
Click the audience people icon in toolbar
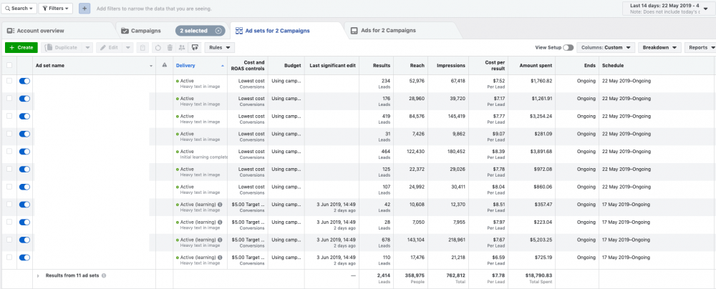pyautogui.click(x=182, y=47)
